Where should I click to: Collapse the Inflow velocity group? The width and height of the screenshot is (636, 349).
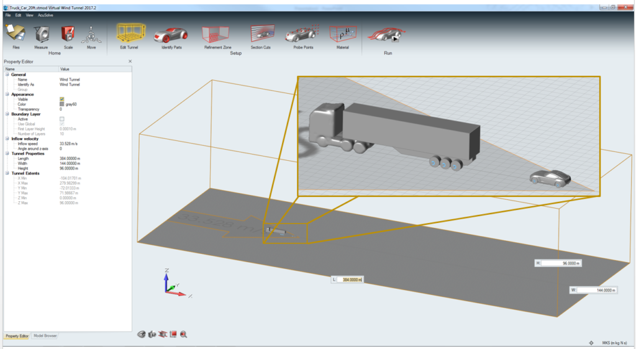click(7, 138)
